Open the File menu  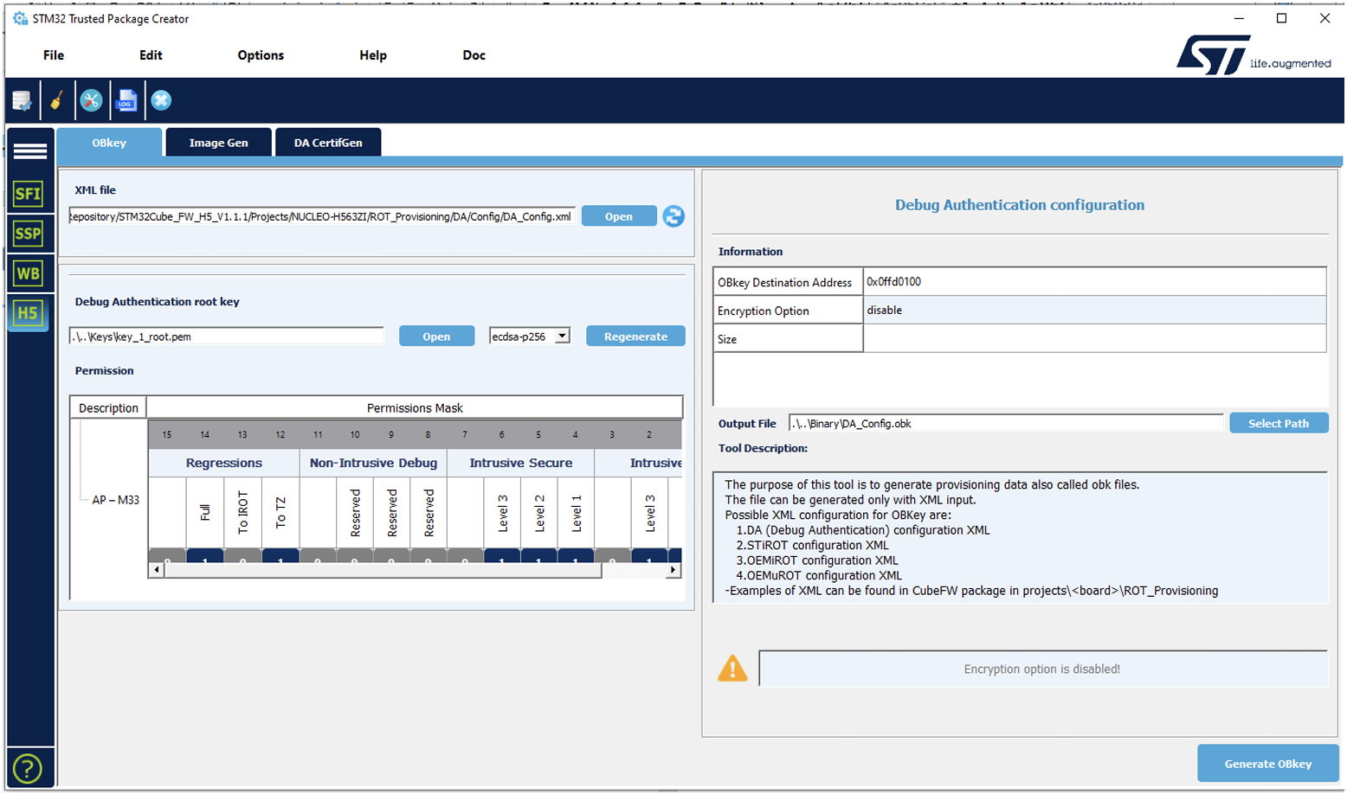click(54, 55)
